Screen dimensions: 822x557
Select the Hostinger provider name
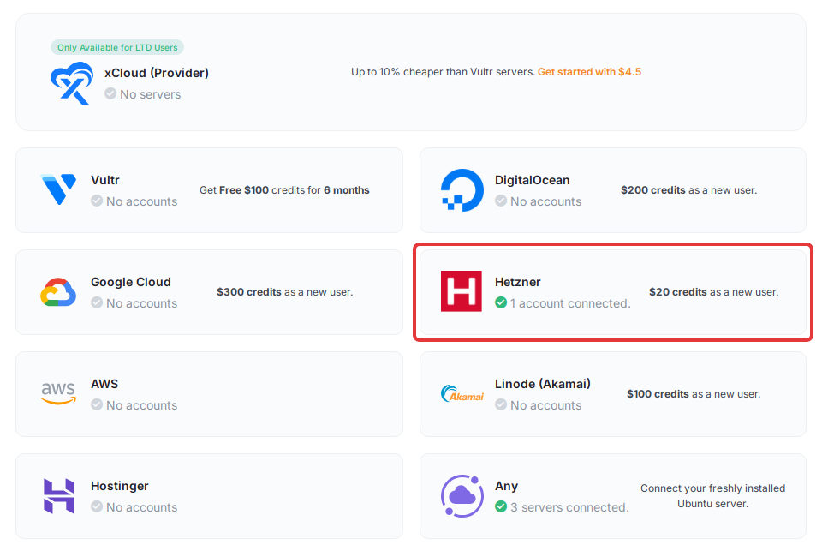click(120, 486)
